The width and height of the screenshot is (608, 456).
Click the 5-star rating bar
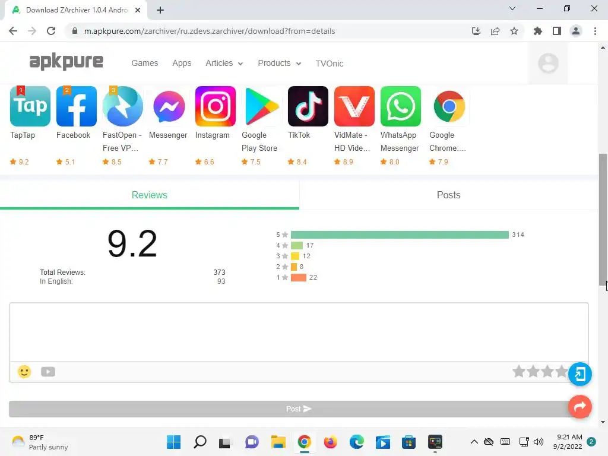coord(400,235)
